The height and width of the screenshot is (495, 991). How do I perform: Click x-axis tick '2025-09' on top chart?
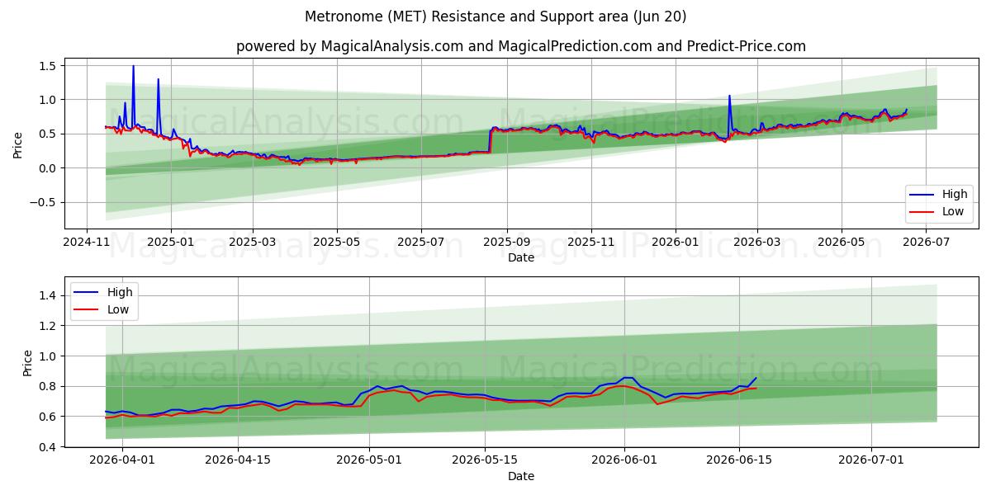pyautogui.click(x=506, y=242)
